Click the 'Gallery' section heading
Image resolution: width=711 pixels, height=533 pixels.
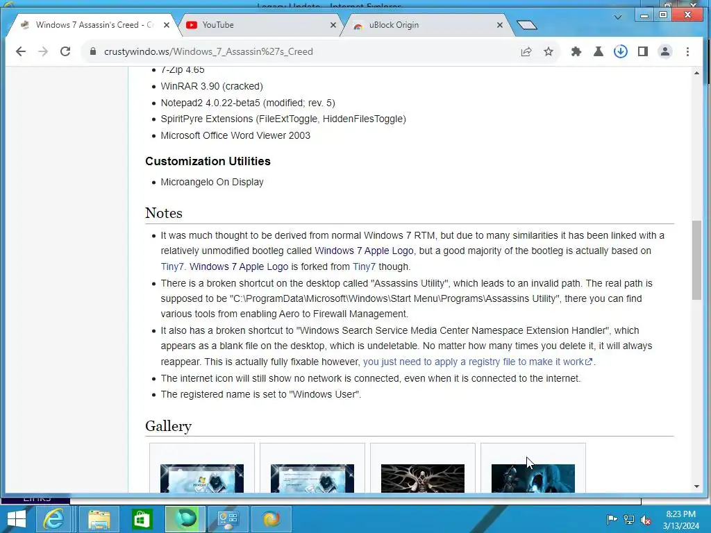pyautogui.click(x=168, y=426)
